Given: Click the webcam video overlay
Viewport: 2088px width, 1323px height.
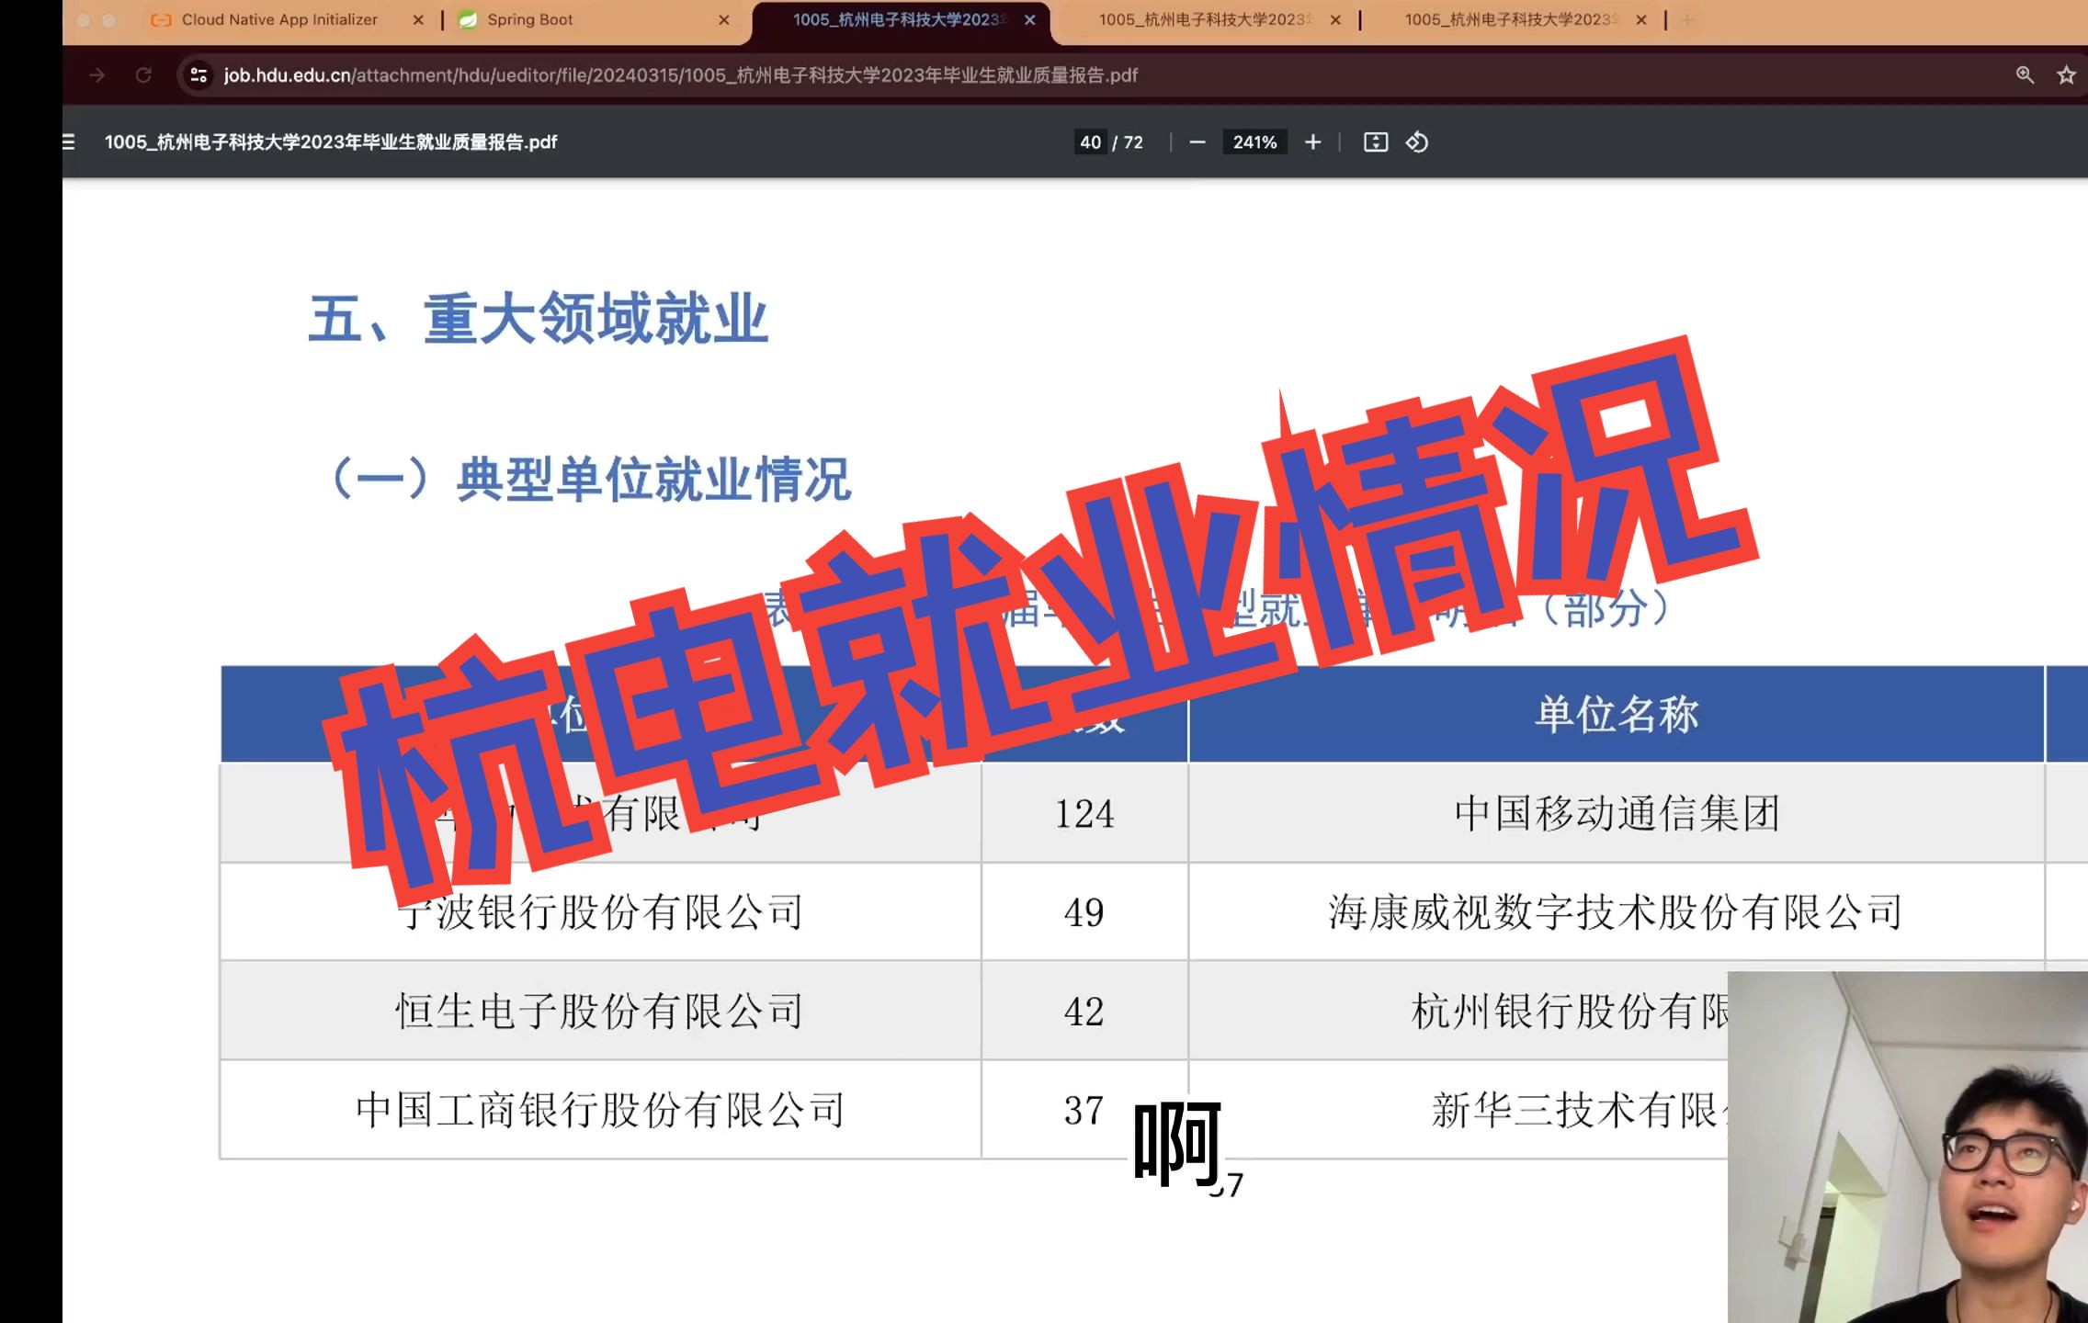Looking at the screenshot, I should pos(1908,1147).
